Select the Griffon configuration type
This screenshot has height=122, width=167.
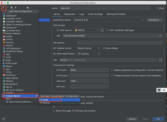9,39
